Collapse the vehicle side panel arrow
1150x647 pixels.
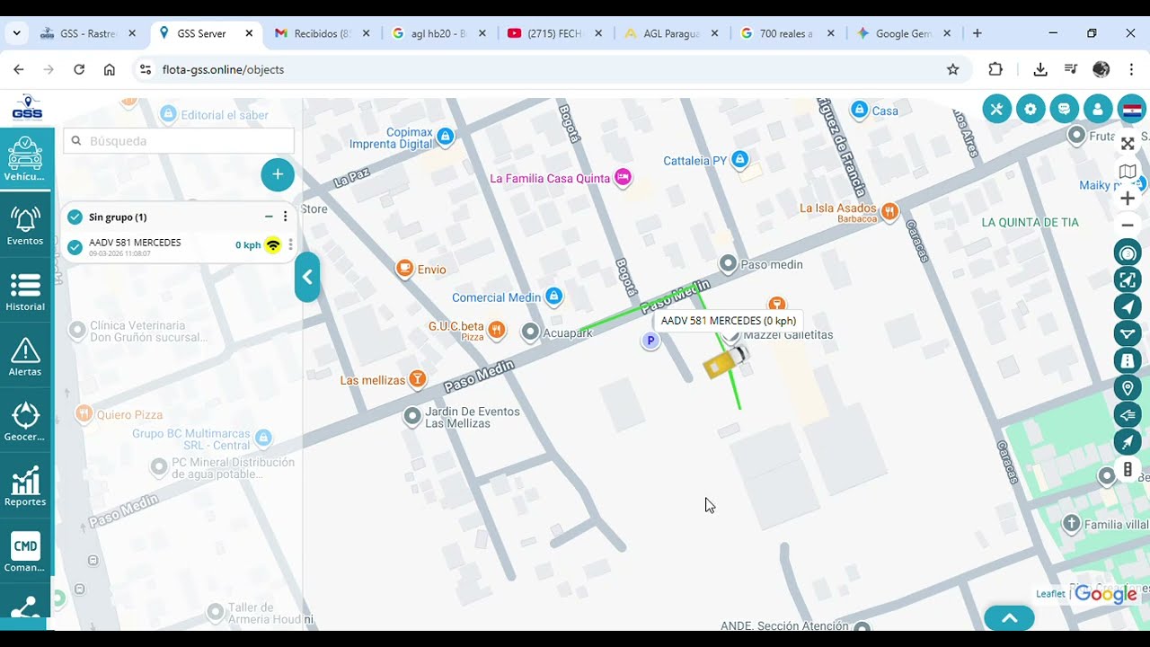click(307, 278)
